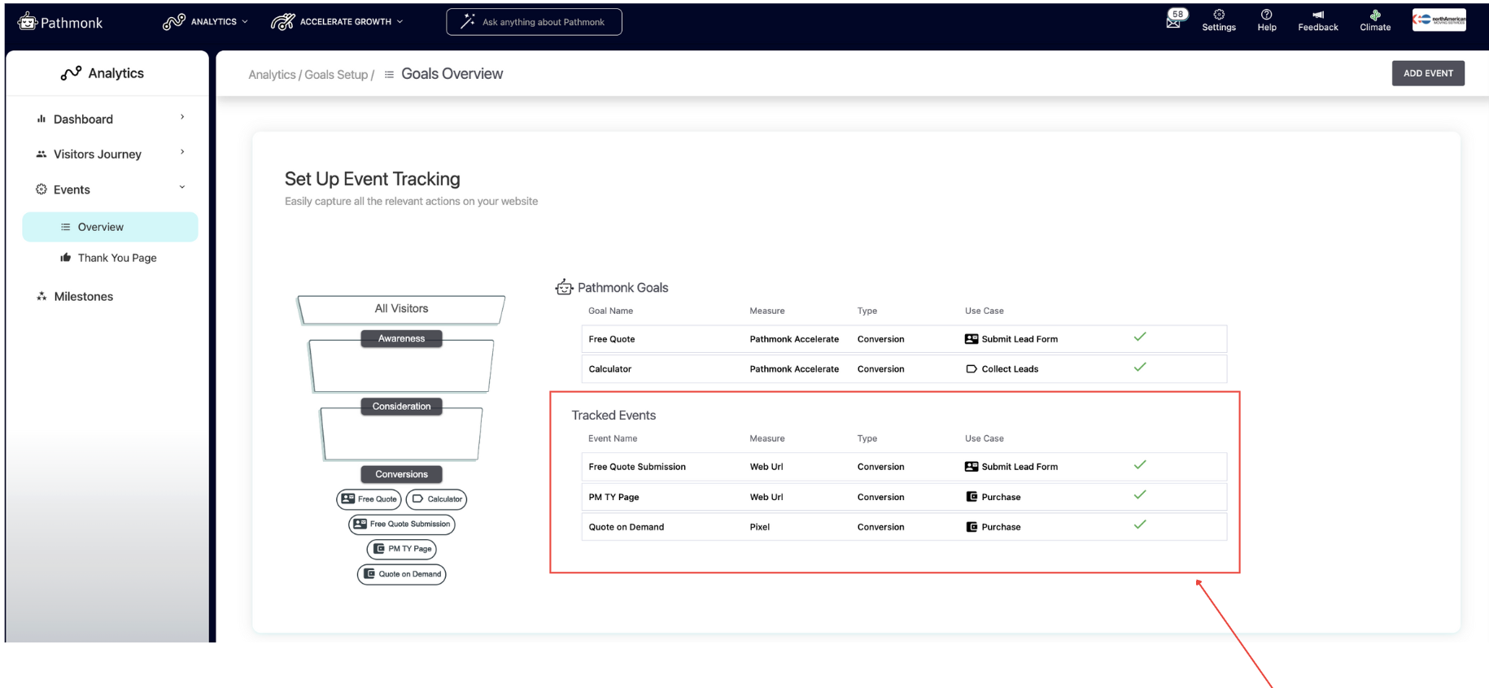Click the green checkmark in Free Quote Submission row
Image resolution: width=1489 pixels, height=688 pixels.
[1140, 464]
